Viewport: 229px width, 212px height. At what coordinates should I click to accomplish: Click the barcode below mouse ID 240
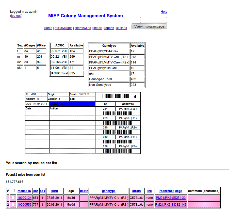pyautogui.click(x=118, y=132)
